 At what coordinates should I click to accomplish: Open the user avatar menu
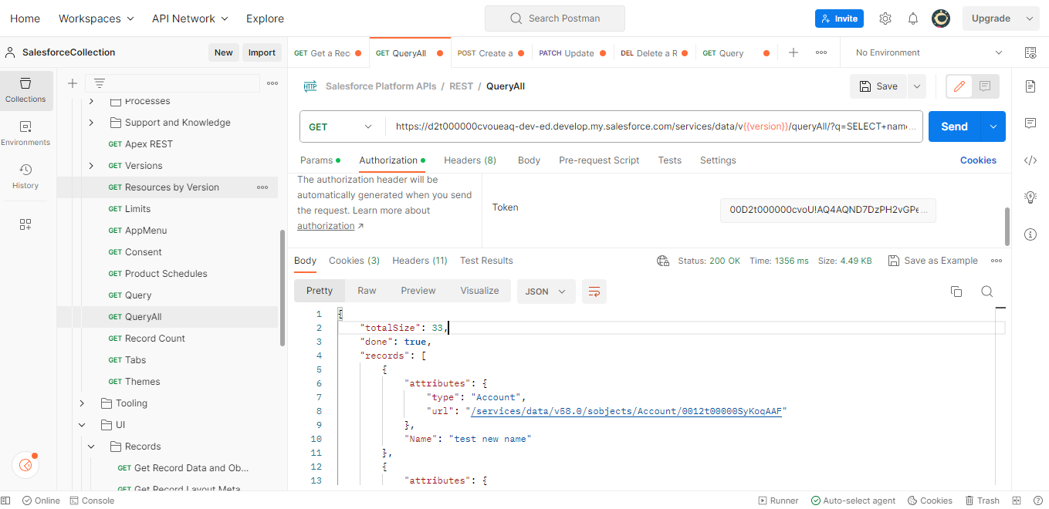pos(941,19)
